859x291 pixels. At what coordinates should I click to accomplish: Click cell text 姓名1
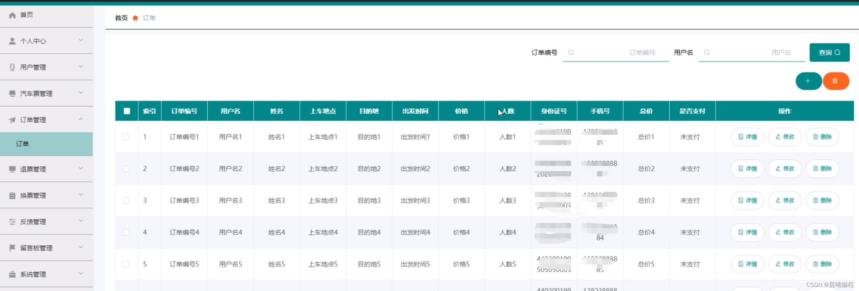tap(277, 137)
